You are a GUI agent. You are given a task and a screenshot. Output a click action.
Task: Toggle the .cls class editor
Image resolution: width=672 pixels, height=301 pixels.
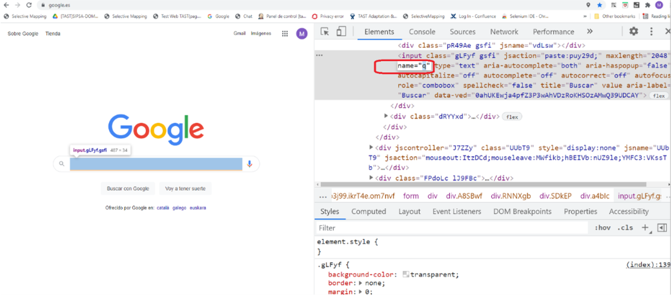pos(625,228)
